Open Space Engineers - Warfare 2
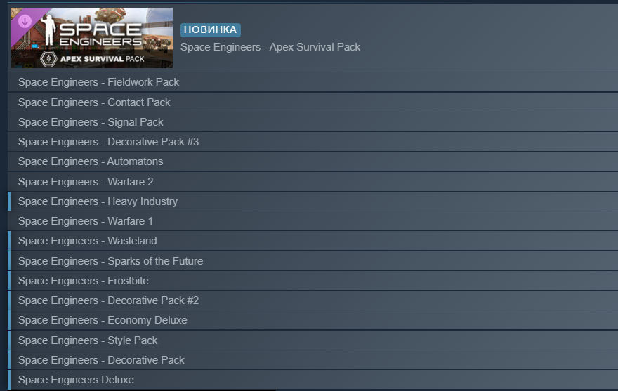Screen dimensions: 618x391 pyautogui.click(x=313, y=181)
